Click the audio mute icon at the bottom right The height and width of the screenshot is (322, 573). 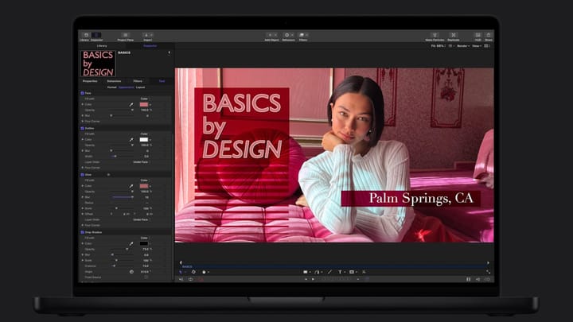(477, 279)
